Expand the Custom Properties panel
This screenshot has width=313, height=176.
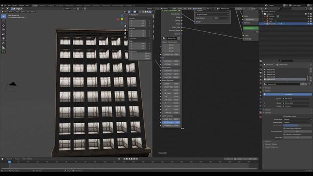click(x=271, y=147)
